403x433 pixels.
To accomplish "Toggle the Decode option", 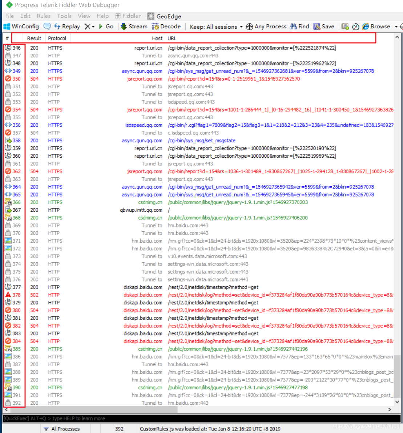I will 166,27.
